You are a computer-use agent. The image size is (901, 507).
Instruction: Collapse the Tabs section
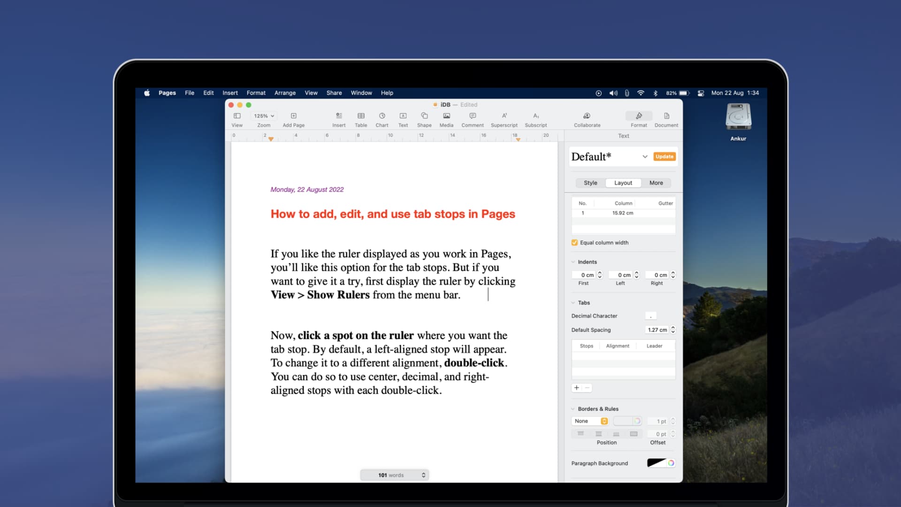[x=573, y=303]
